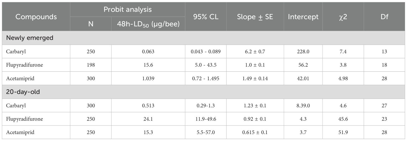The image size is (407, 141).
Task: Select the Probit analysis header cell
Action: (x=127, y=9)
